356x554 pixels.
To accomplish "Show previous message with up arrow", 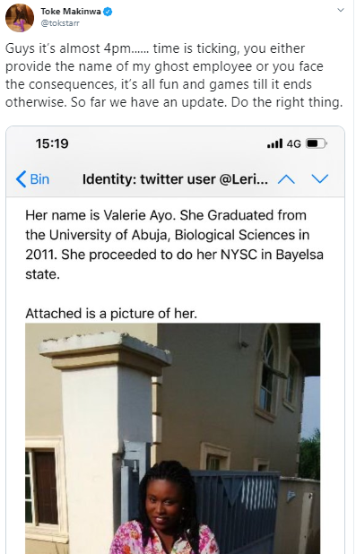I will coord(286,179).
